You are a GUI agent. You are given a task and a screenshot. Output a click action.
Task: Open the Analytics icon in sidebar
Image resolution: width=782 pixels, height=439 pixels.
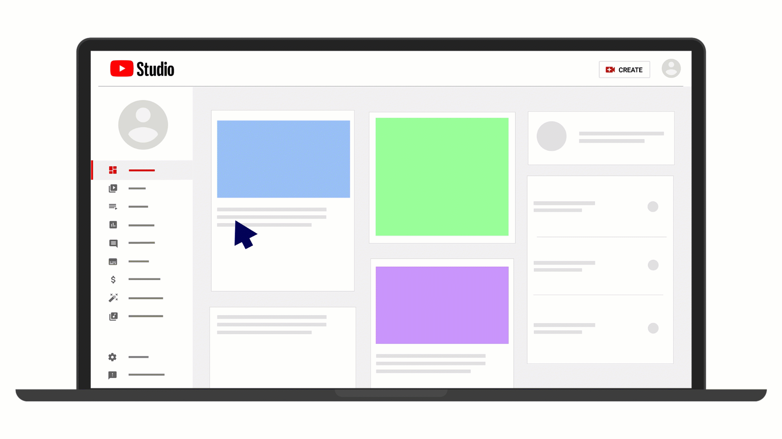pyautogui.click(x=113, y=225)
